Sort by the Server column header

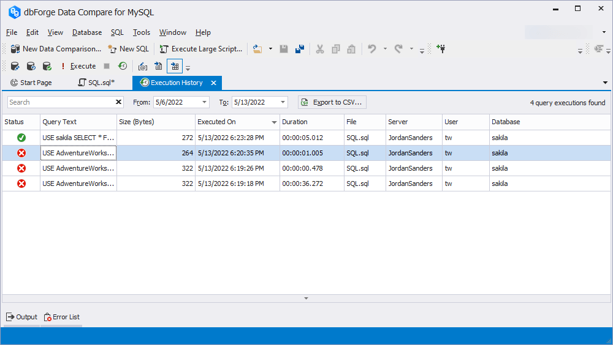pyautogui.click(x=414, y=122)
